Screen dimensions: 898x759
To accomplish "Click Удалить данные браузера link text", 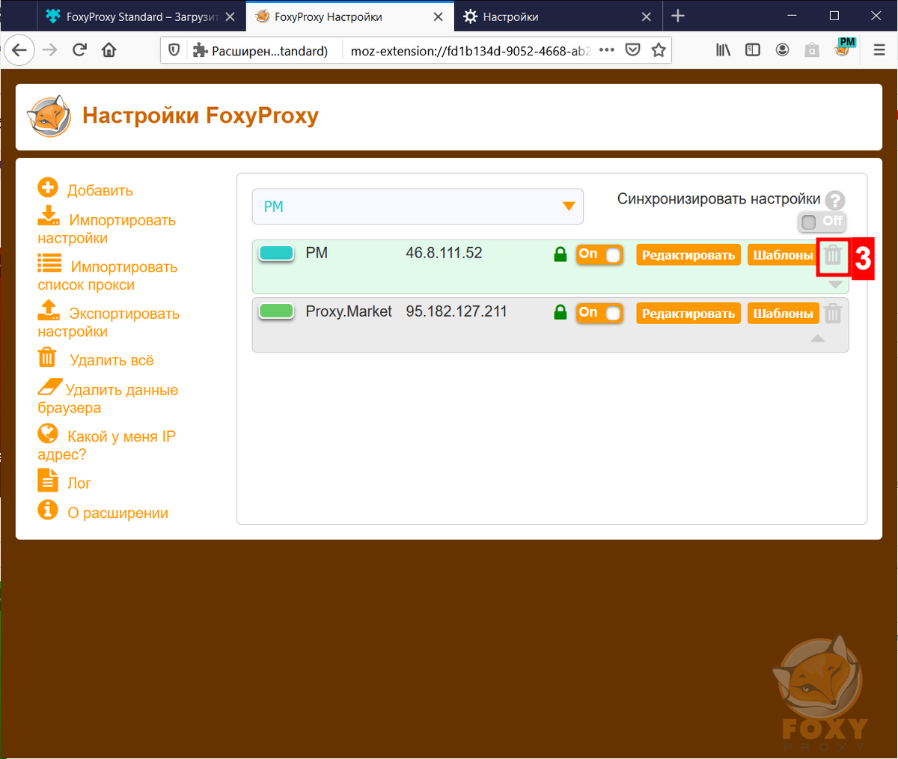I will [109, 399].
